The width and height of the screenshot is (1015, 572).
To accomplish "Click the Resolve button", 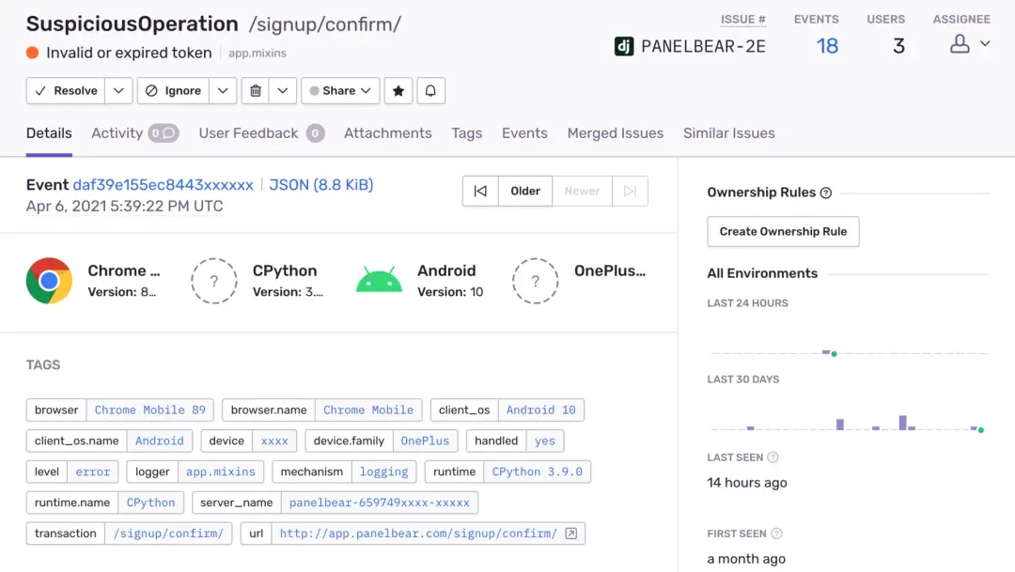I will [66, 90].
